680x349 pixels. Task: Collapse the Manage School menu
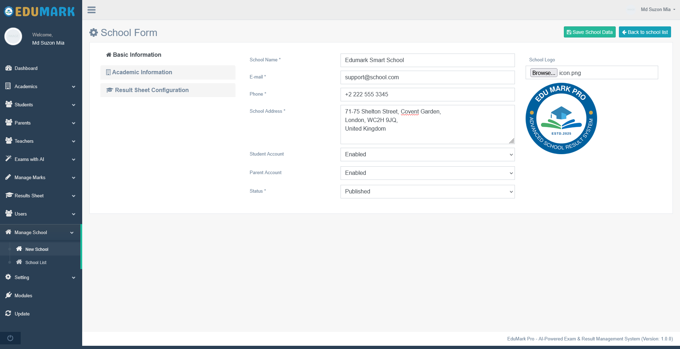41,232
